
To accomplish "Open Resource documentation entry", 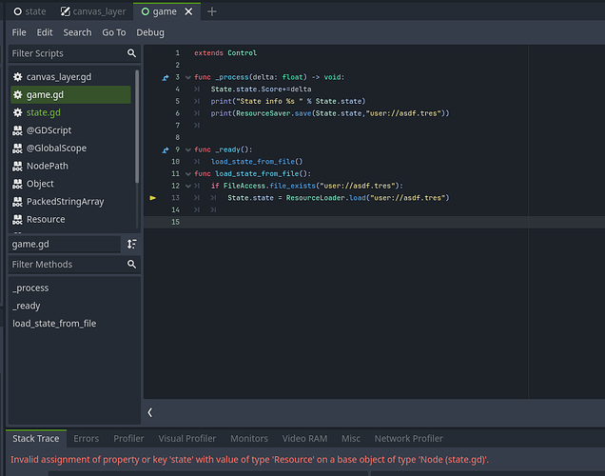I will coord(70,219).
